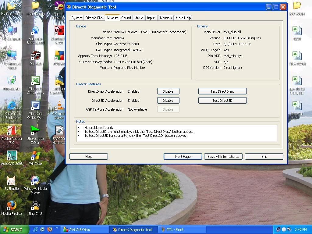Viewport: 312px width, 234px height.
Task: Go to Next Page
Action: coord(183,157)
